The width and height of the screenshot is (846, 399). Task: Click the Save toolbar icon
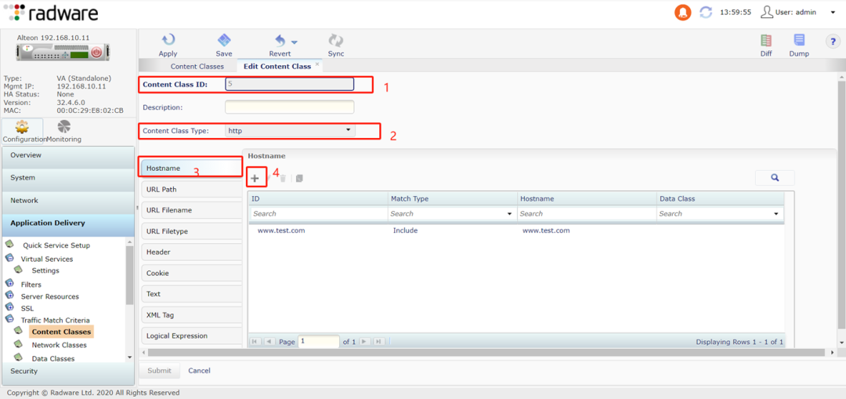click(x=224, y=41)
